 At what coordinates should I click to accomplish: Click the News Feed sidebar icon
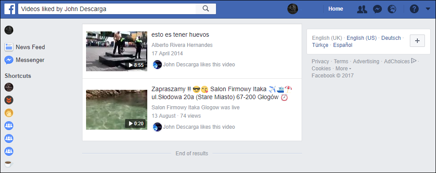[x=9, y=47]
